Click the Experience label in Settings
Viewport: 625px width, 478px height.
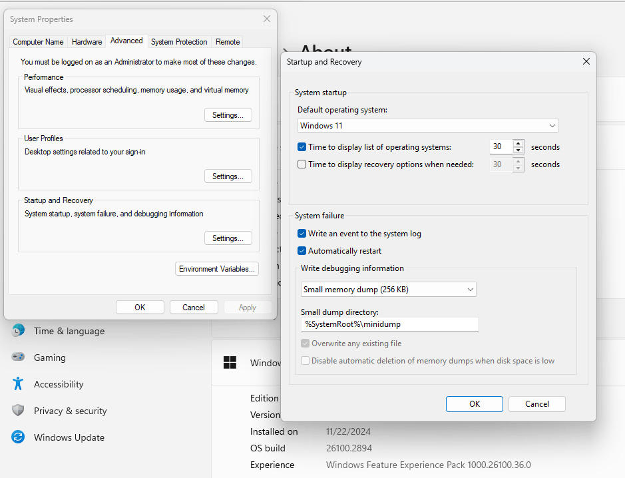coord(272,465)
